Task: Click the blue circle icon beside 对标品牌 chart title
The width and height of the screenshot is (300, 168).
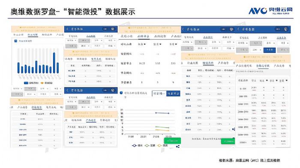Action: [121, 93]
